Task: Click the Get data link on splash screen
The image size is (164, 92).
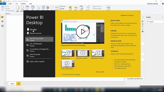Action: coord(33,29)
